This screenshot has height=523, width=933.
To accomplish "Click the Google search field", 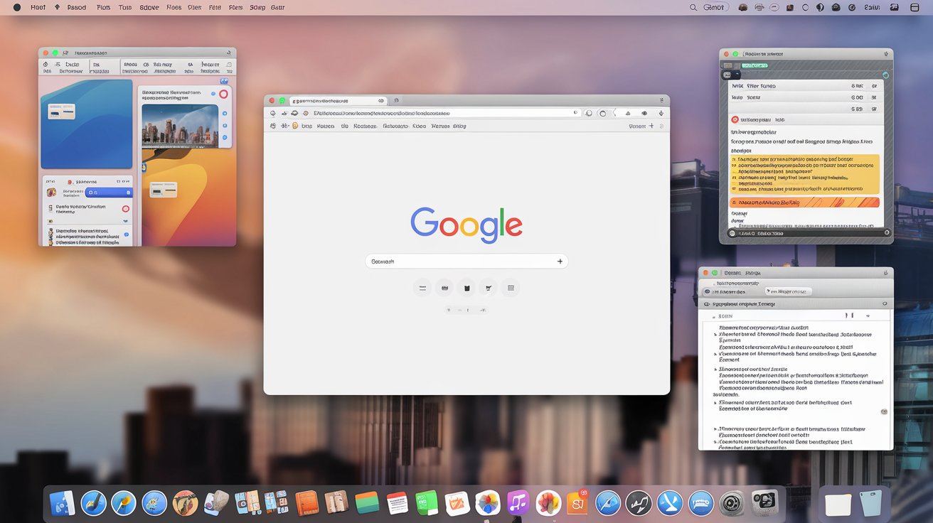I will tap(467, 261).
